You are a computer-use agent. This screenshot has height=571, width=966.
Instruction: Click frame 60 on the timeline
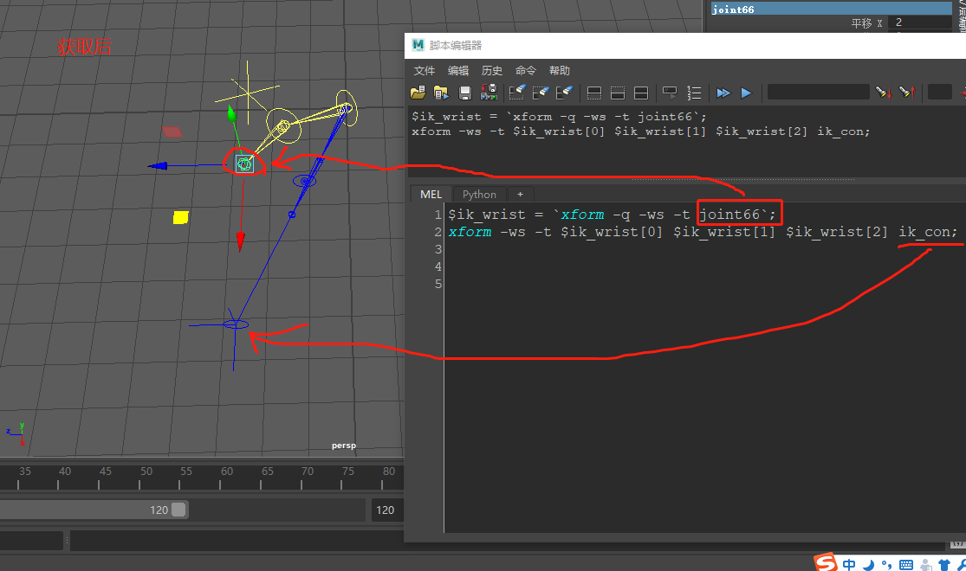click(x=227, y=472)
